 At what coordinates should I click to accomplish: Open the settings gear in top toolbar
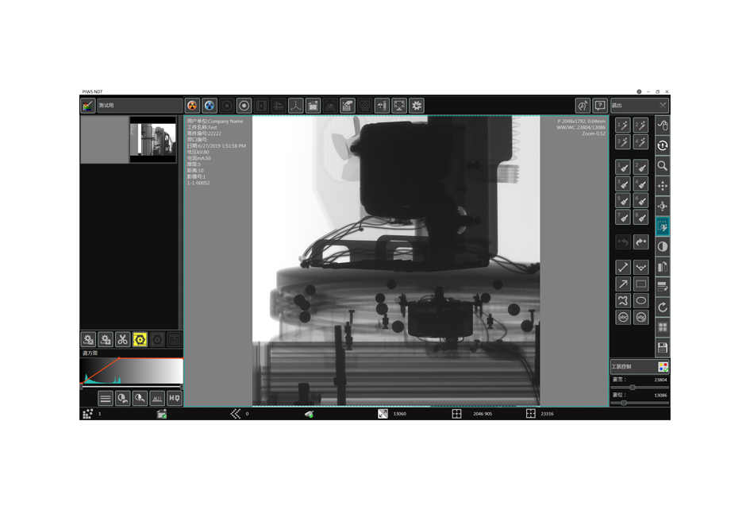coord(417,106)
